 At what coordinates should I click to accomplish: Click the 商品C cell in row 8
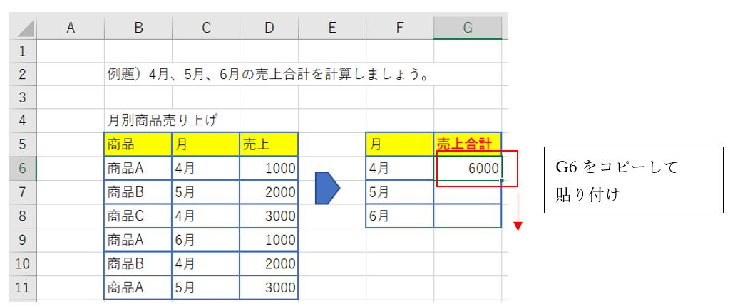tap(138, 216)
